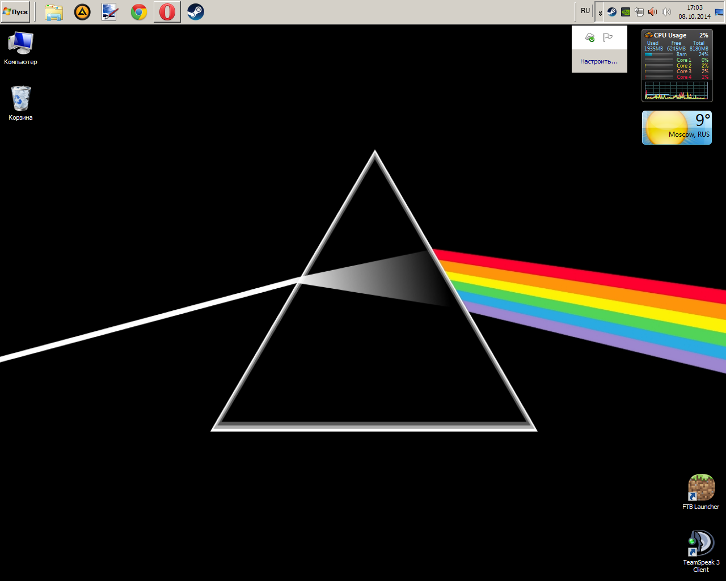Image resolution: width=726 pixels, height=581 pixels.
Task: Select the Компьютер desktop icon
Action: pyautogui.click(x=21, y=48)
